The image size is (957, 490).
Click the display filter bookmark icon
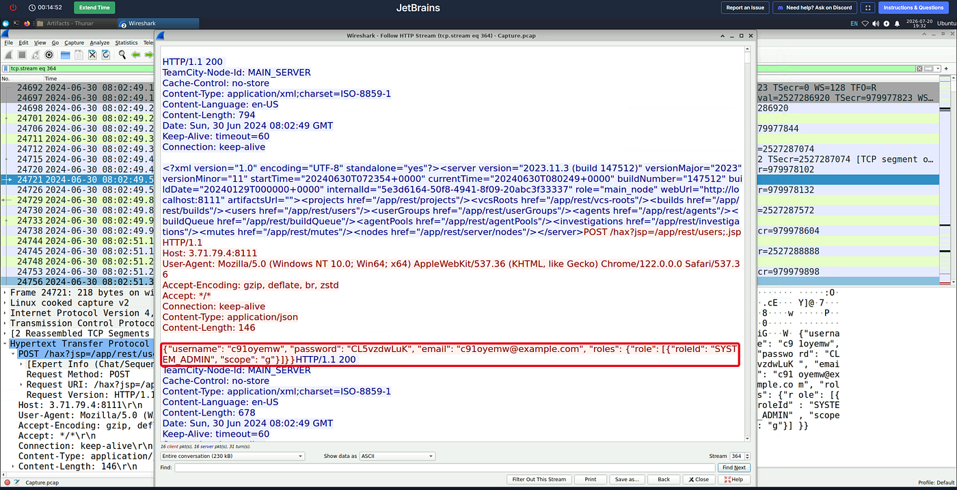pyautogui.click(x=5, y=68)
